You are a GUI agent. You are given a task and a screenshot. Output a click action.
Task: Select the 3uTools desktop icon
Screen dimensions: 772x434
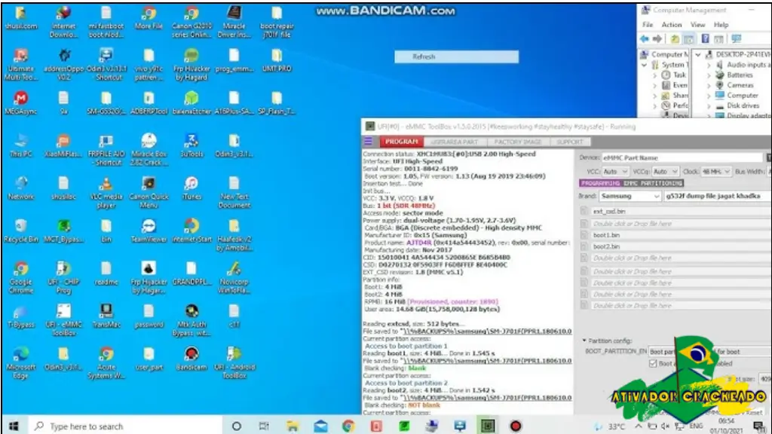click(191, 145)
